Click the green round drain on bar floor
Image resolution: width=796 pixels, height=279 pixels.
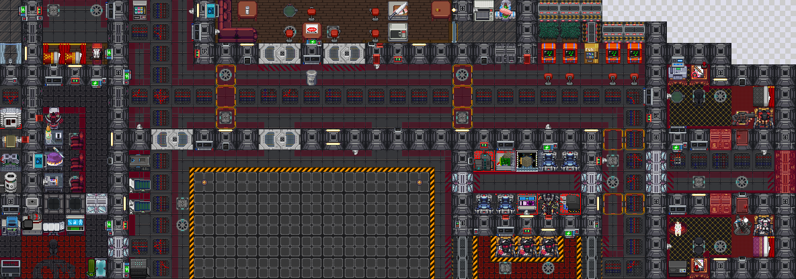point(289,10)
